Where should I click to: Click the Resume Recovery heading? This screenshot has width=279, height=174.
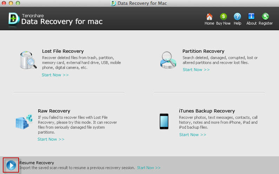click(x=36, y=163)
